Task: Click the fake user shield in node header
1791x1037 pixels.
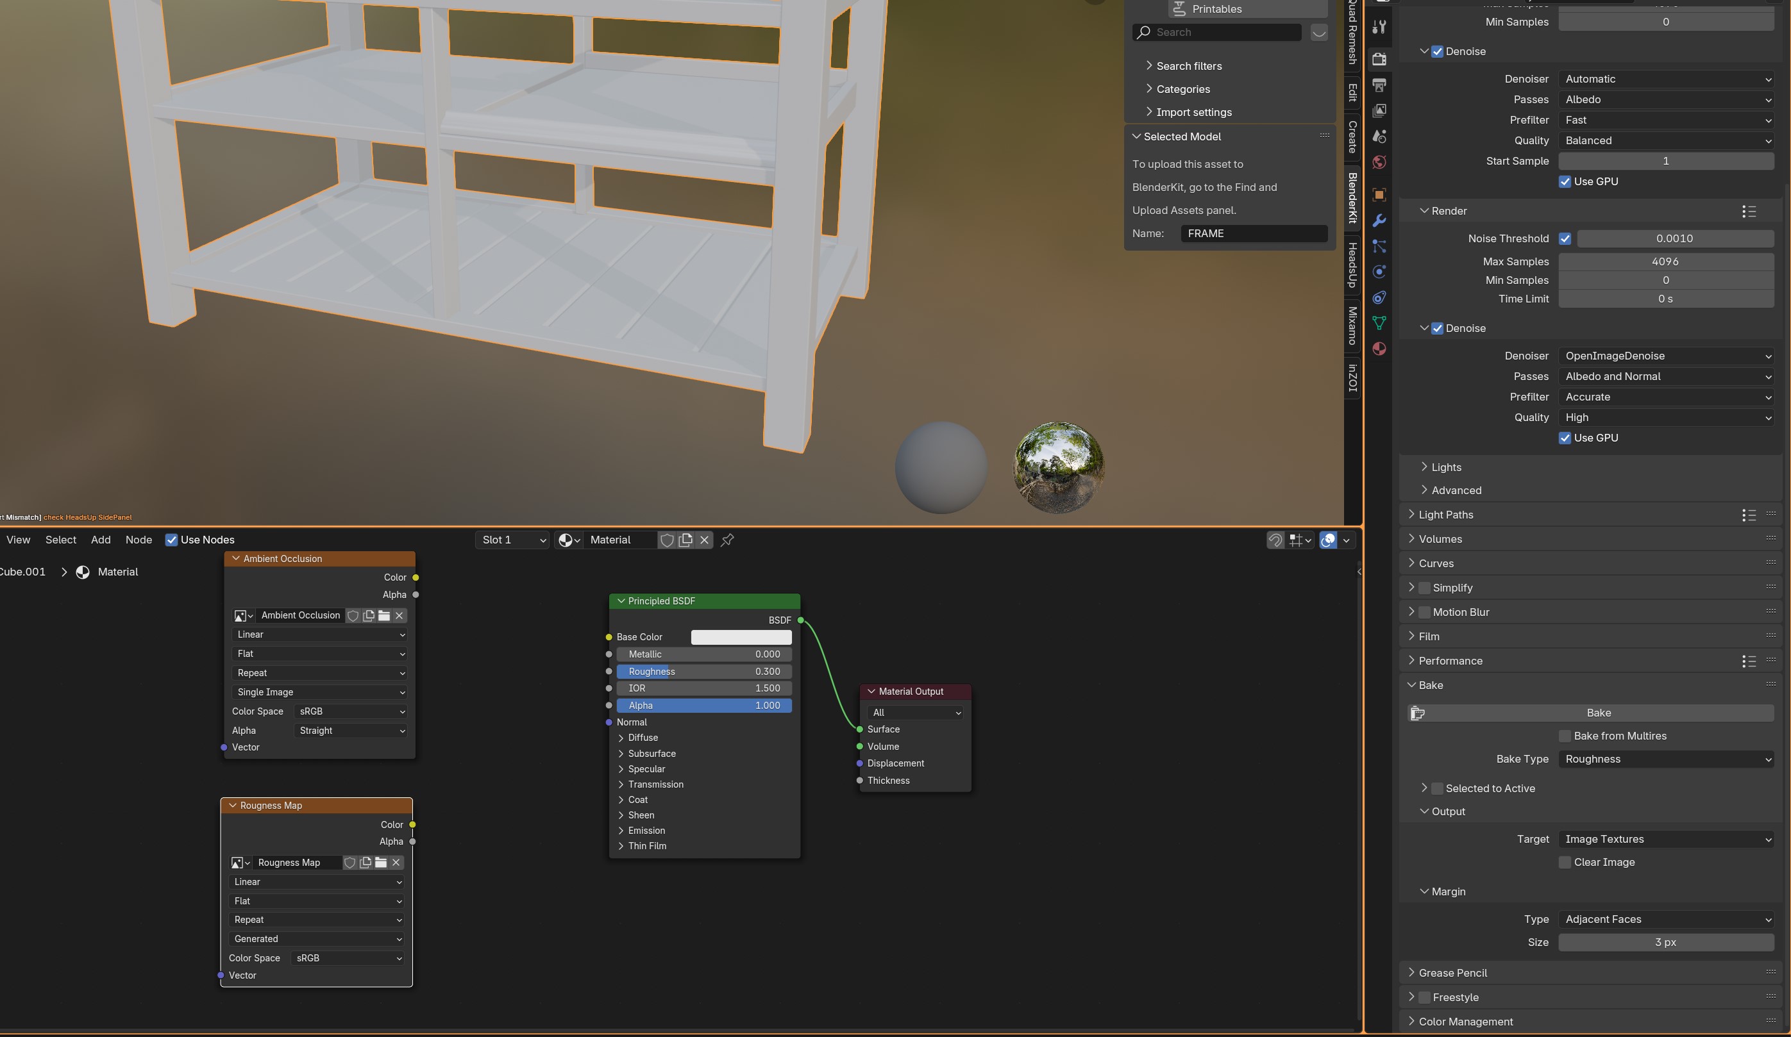Action: [x=667, y=540]
